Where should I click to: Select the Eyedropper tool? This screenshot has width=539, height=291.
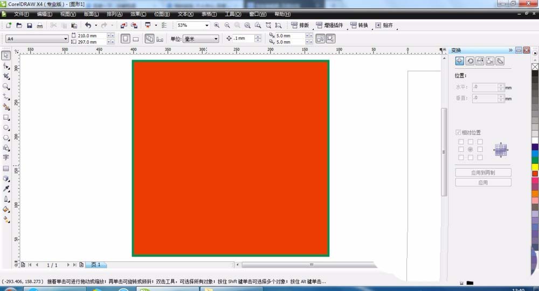6,189
